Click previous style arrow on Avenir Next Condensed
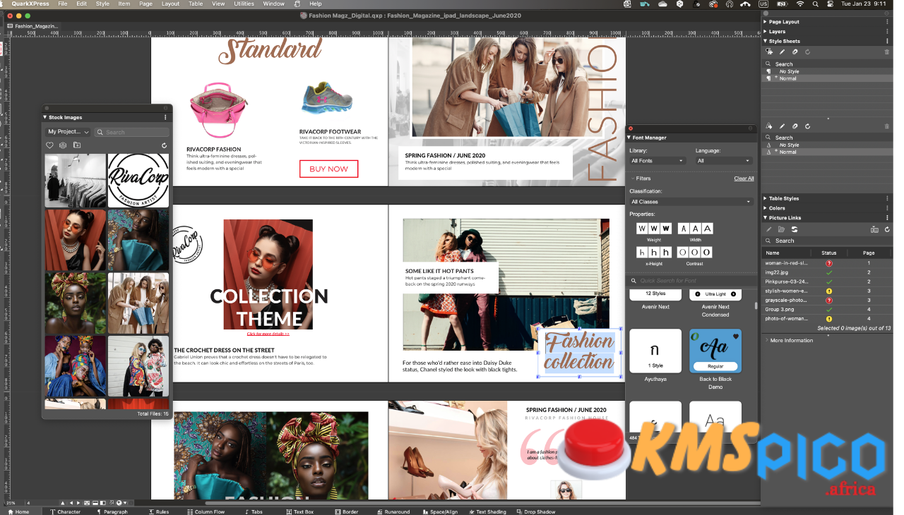 click(x=698, y=293)
